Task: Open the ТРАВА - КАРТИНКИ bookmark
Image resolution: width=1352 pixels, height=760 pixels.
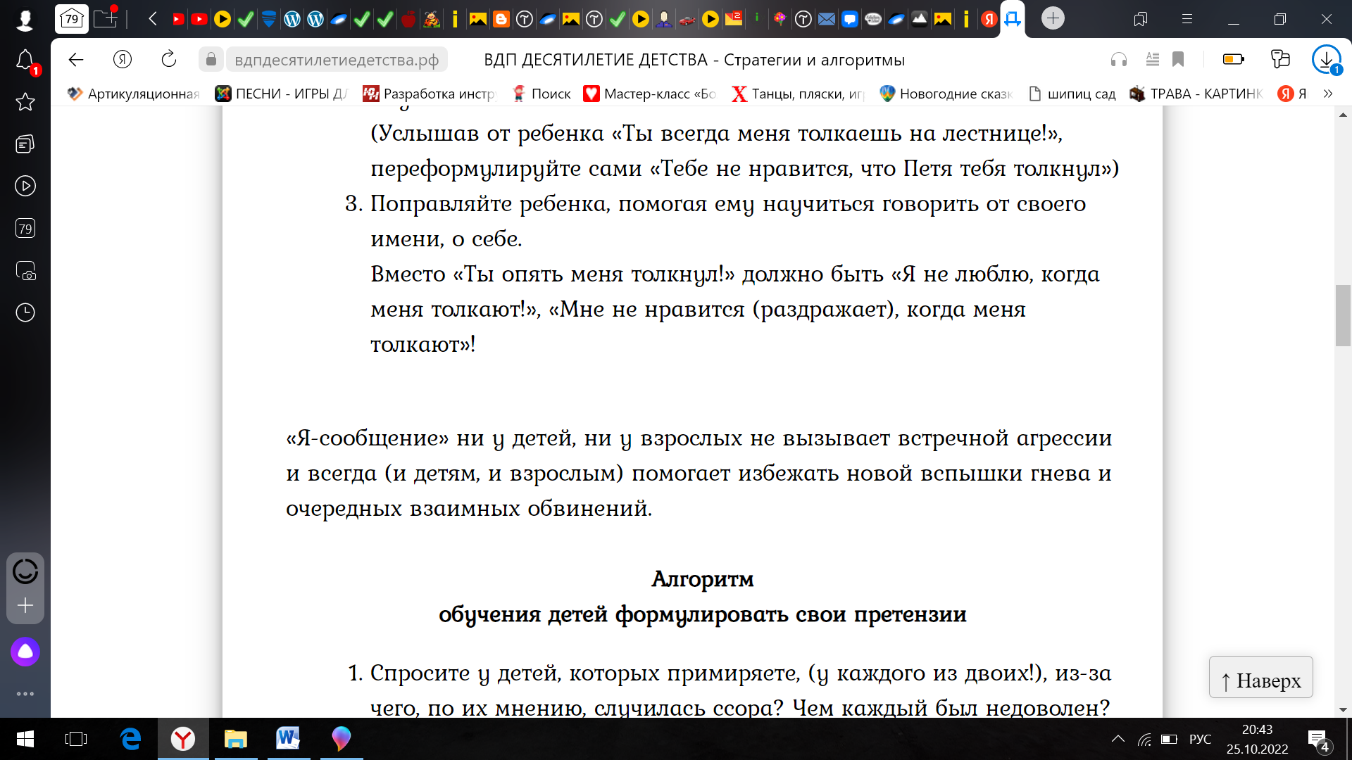Action: coord(1196,94)
